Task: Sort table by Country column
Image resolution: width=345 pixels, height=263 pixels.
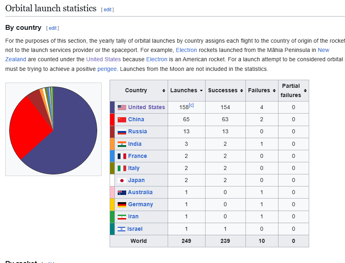Action: tap(164, 91)
